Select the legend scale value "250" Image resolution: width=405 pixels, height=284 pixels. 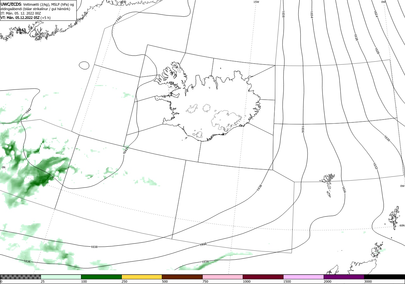point(124,281)
